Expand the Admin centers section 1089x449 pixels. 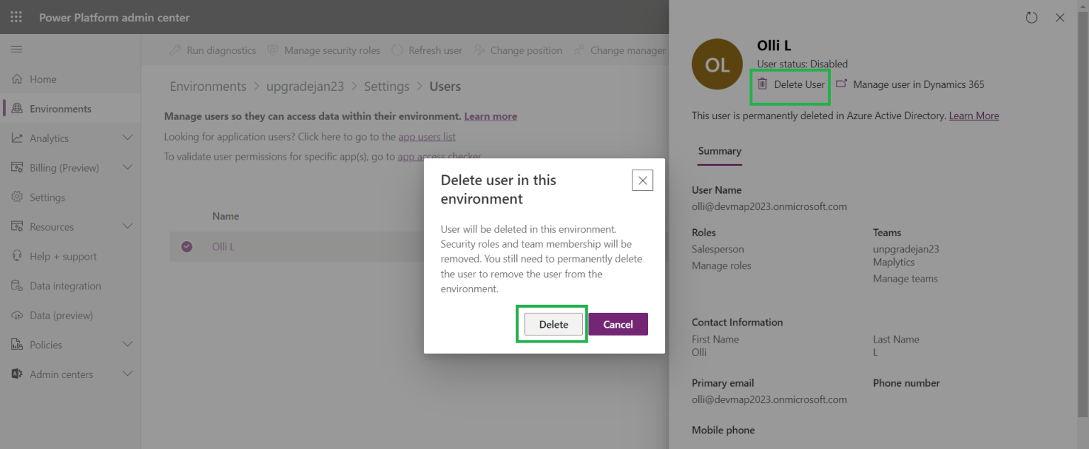click(x=128, y=374)
